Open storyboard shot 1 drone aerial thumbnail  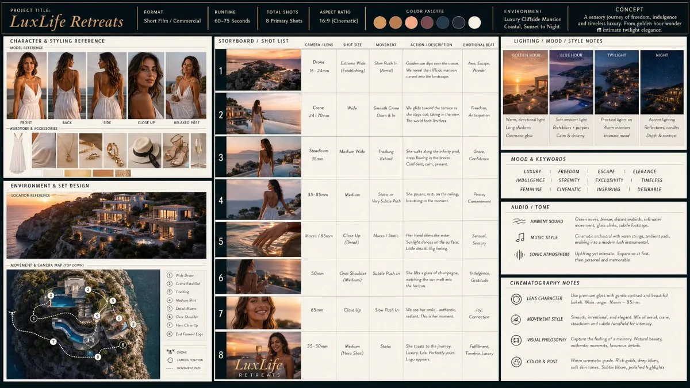pos(263,70)
